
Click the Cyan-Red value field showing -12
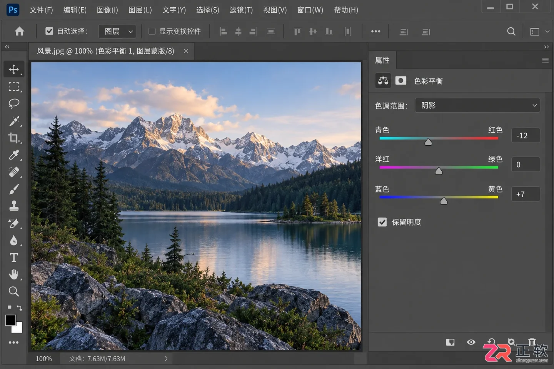point(526,135)
